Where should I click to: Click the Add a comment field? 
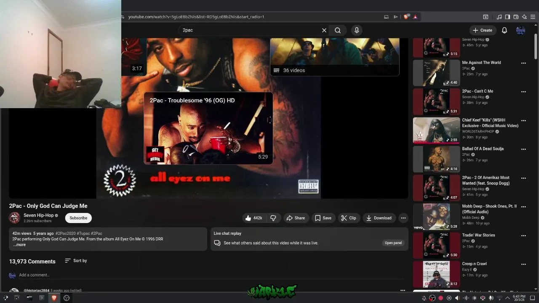211,275
